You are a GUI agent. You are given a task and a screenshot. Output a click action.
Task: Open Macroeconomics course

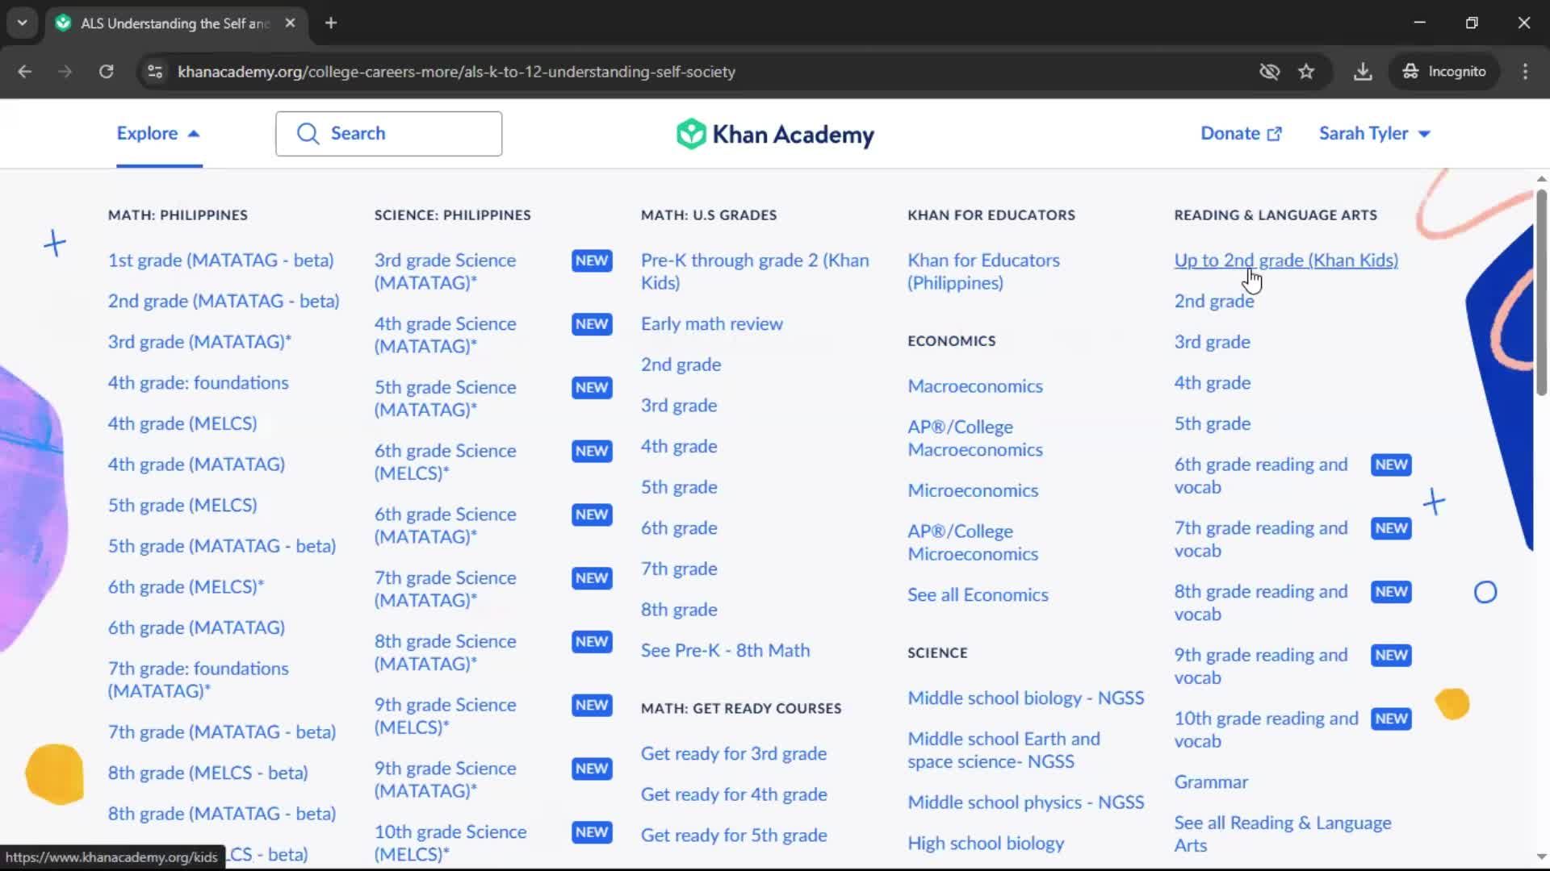[974, 386]
